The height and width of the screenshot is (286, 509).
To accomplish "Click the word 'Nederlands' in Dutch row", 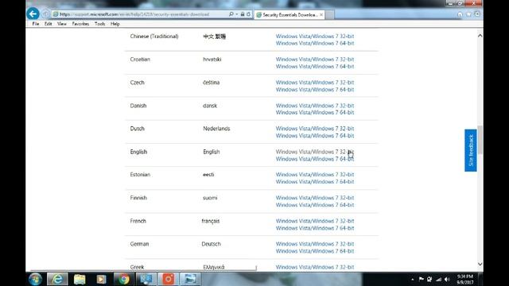I will point(216,129).
